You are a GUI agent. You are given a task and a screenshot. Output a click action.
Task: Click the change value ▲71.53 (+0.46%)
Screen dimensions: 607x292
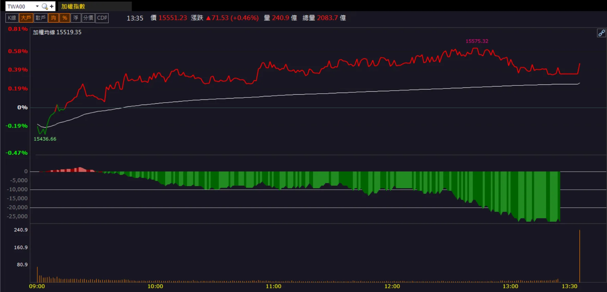click(x=232, y=18)
